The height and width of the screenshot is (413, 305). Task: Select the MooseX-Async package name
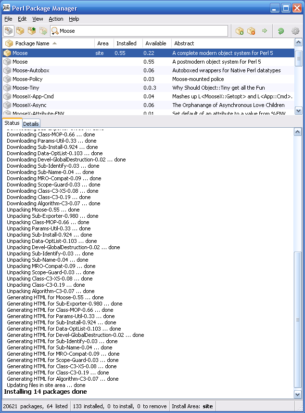tap(29, 105)
